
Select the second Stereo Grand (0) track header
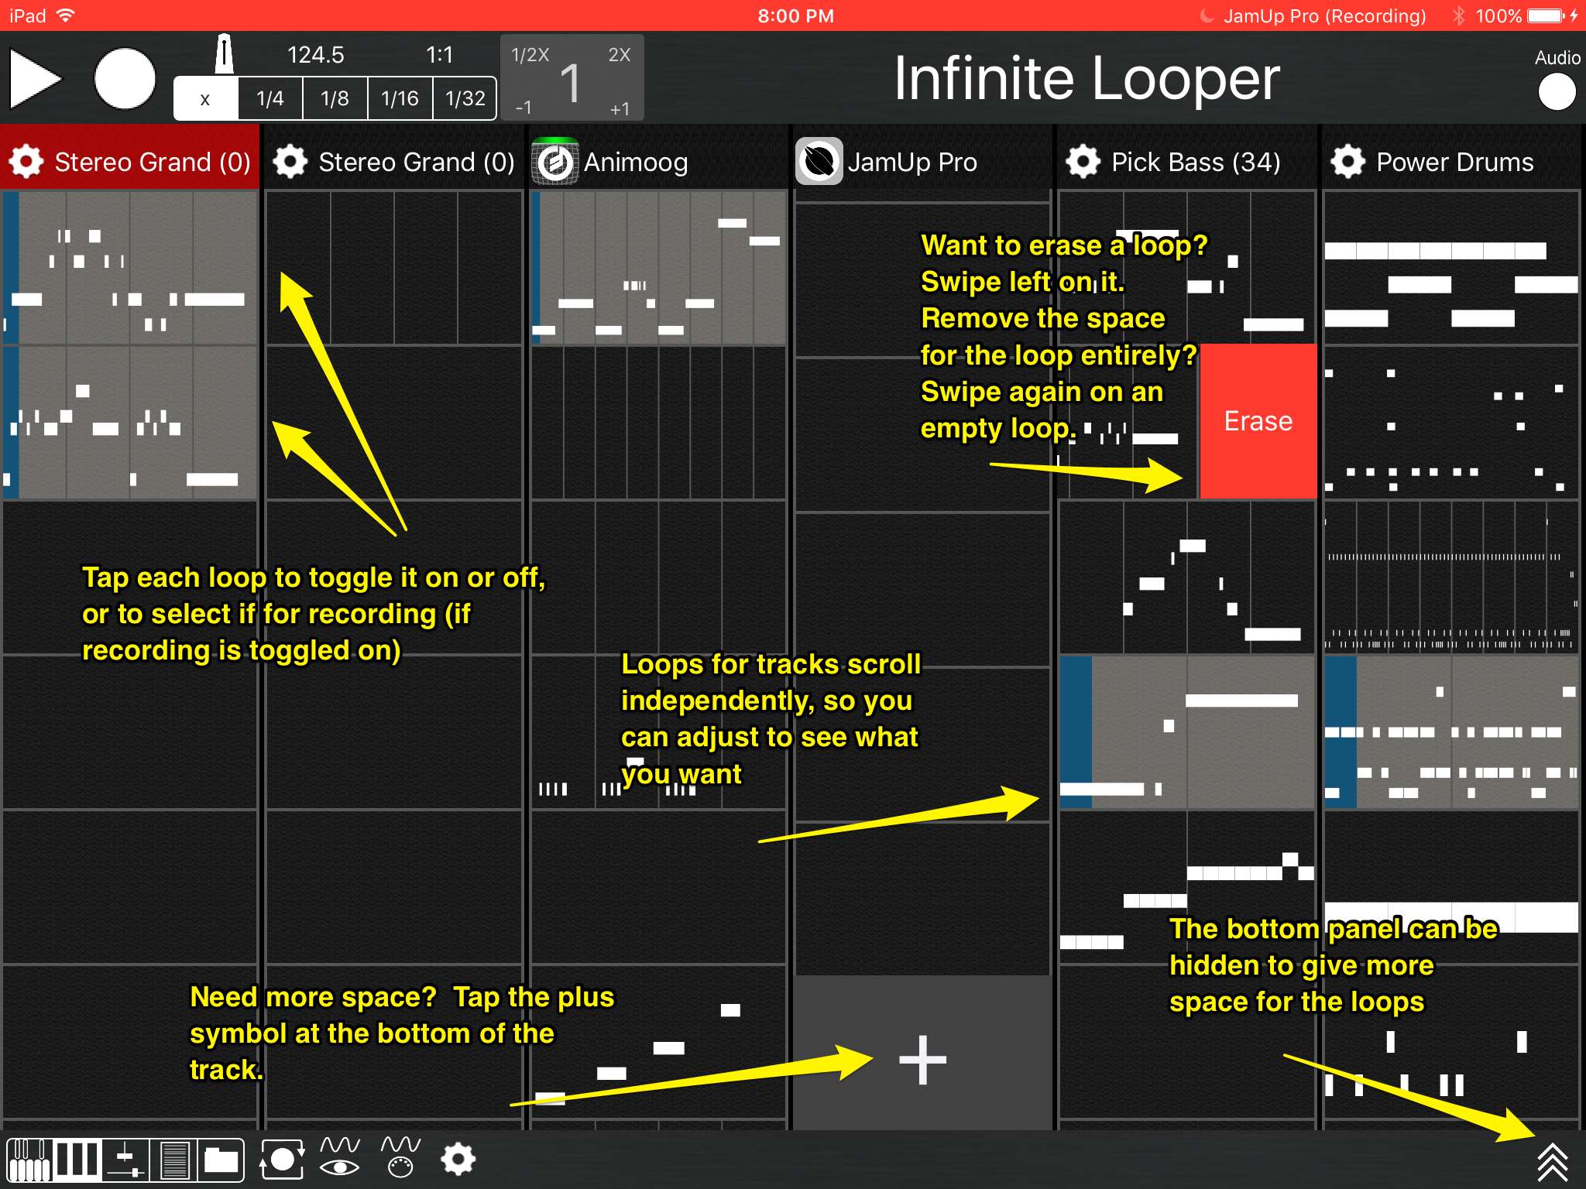coord(394,158)
